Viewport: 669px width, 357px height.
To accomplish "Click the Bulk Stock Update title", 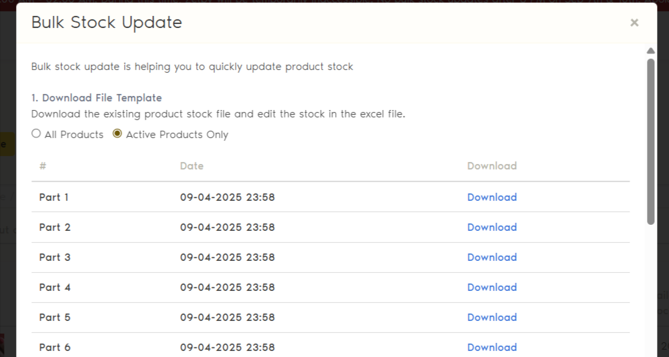I will pyautogui.click(x=107, y=22).
